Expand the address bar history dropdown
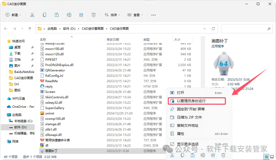 205,29
